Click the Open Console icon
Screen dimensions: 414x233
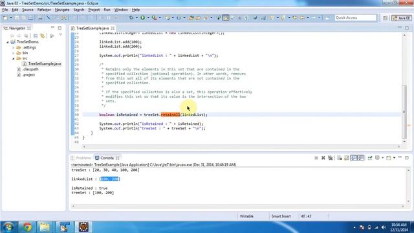pyautogui.click(x=388, y=158)
